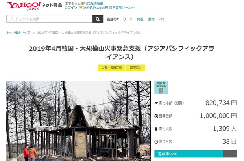Click the 新規取得 link
244x161 pixels.
pos(96,4)
